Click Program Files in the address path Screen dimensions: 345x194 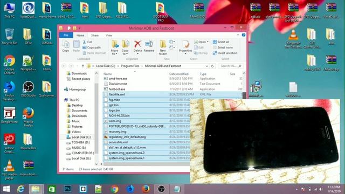click(130, 66)
